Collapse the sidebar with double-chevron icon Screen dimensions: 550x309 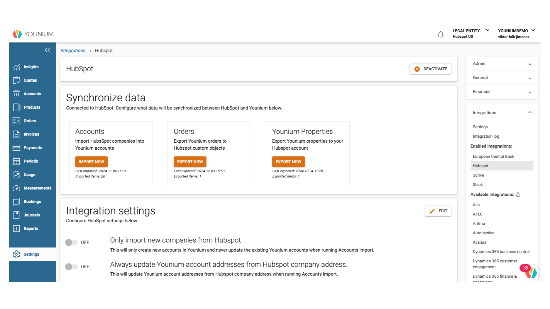[x=47, y=50]
